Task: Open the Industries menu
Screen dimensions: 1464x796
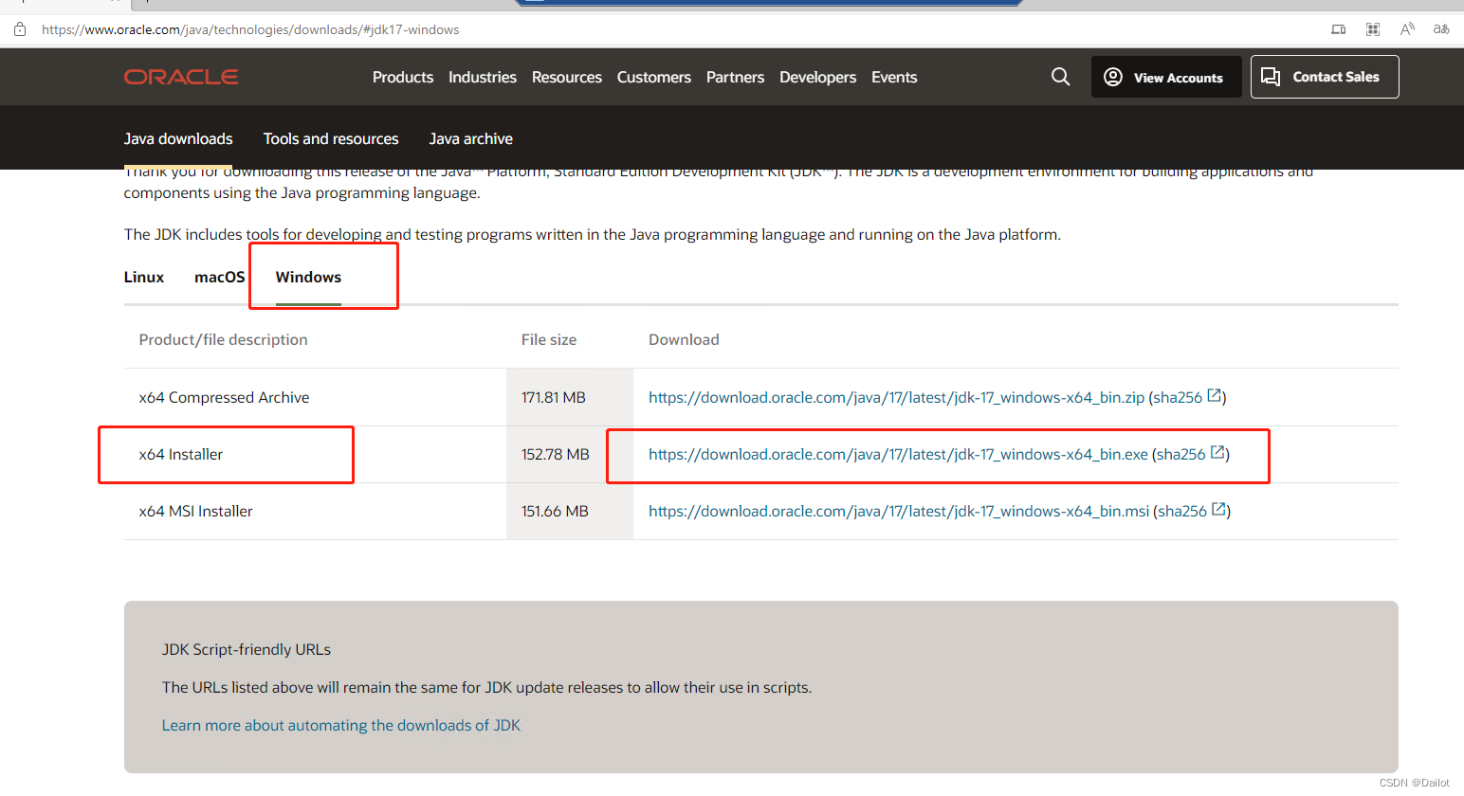Action: click(483, 77)
